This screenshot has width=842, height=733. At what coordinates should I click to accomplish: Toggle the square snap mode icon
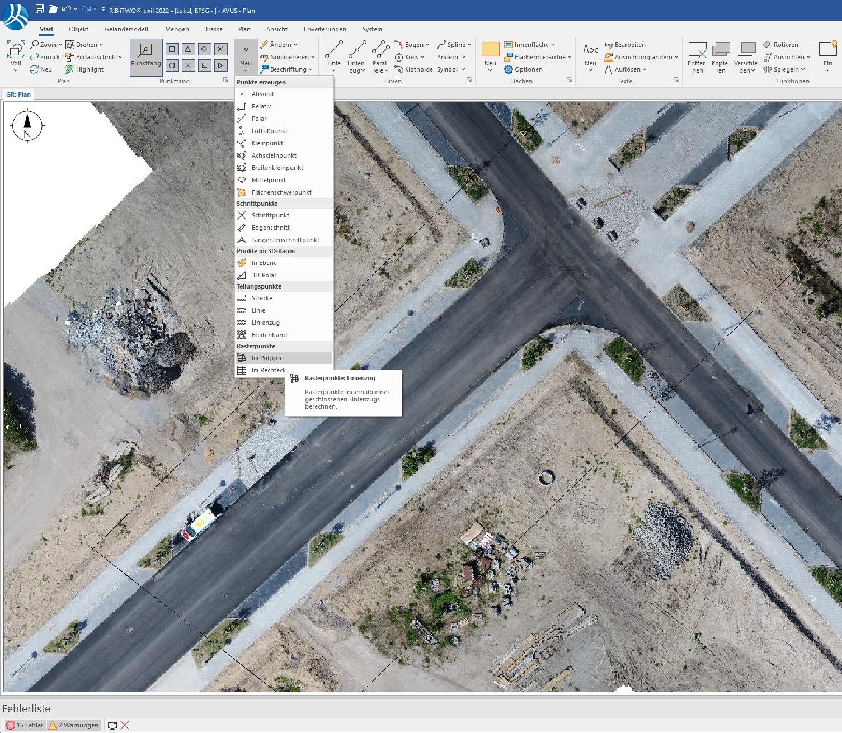point(172,49)
